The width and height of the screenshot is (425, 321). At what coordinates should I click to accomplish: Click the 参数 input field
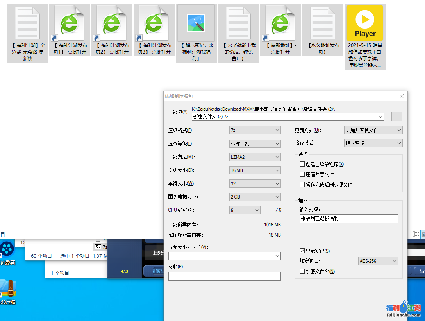click(x=224, y=276)
